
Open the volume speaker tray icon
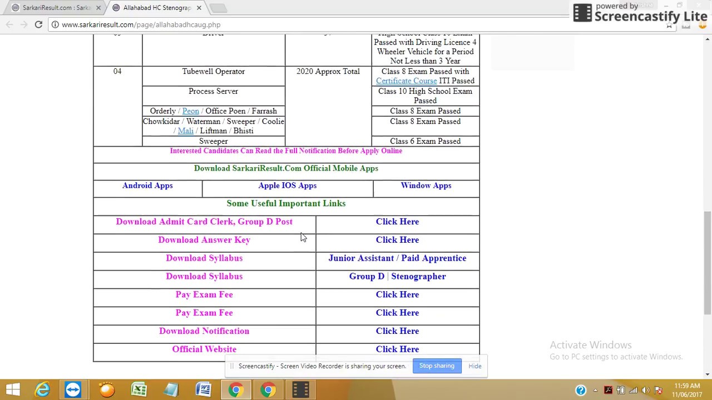coord(646,390)
